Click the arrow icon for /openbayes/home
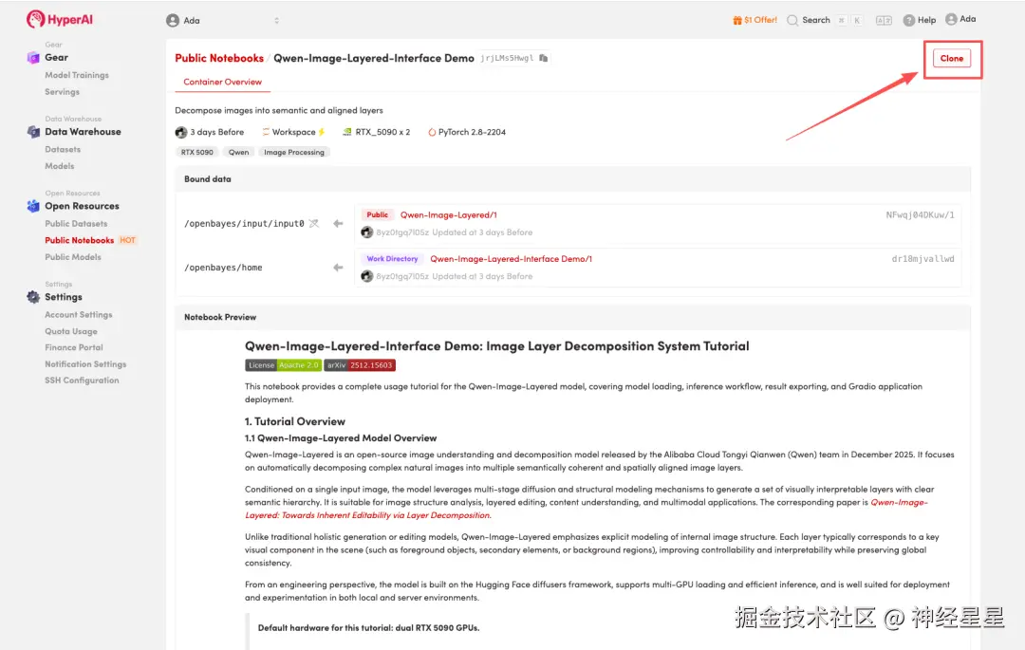 [x=338, y=268]
